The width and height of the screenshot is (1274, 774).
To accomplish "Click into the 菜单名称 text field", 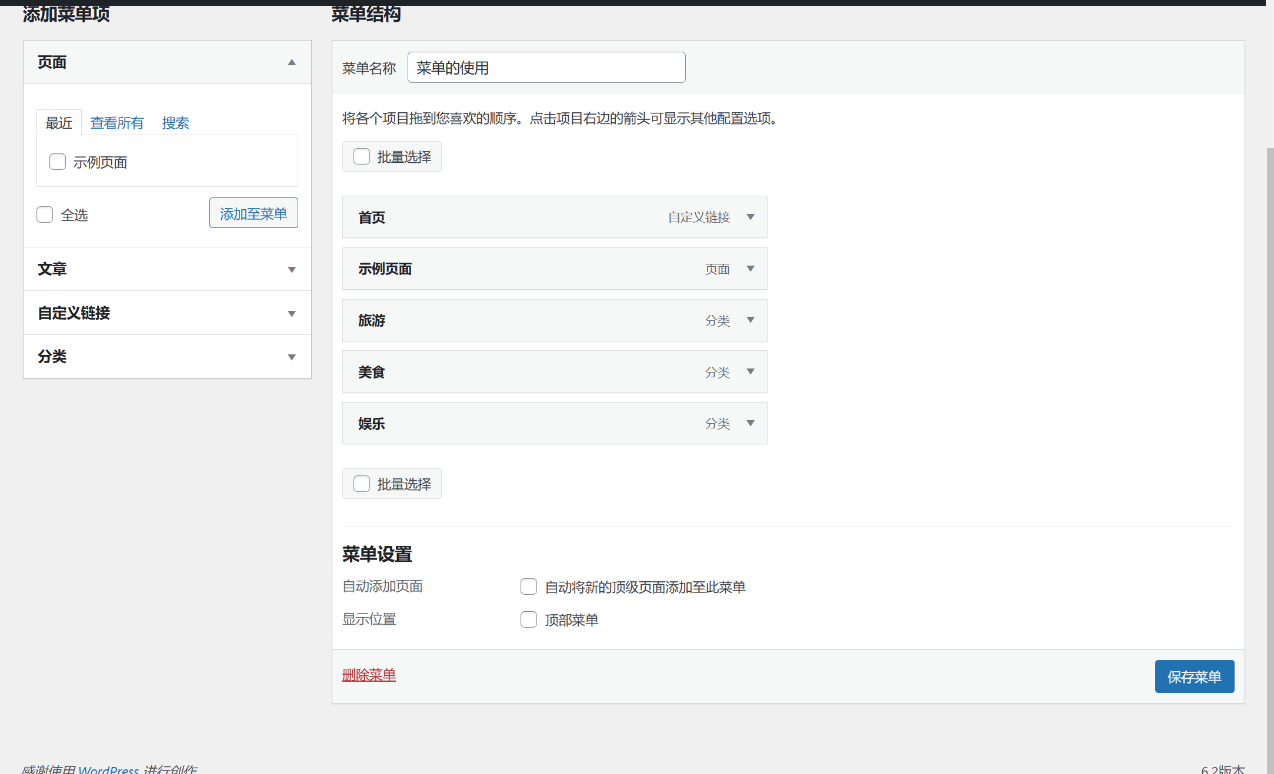I will 546,68.
